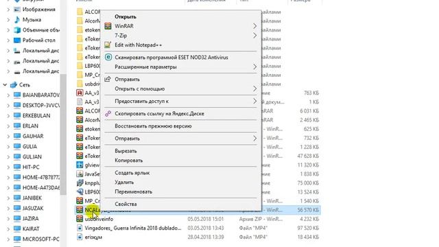This screenshot has height=247, width=439.
Task: Open the WinRAR submenu
Action: (180, 26)
